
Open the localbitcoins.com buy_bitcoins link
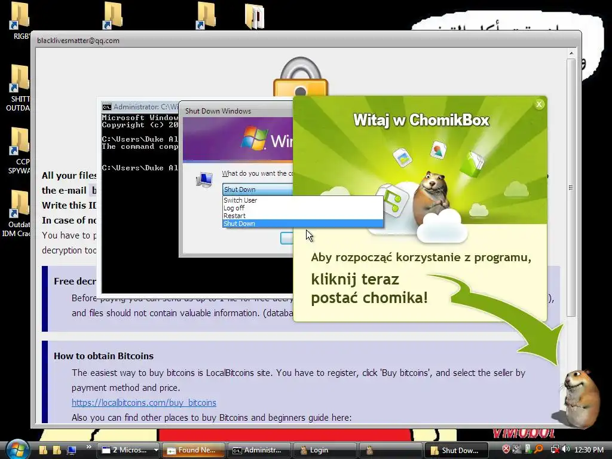143,402
